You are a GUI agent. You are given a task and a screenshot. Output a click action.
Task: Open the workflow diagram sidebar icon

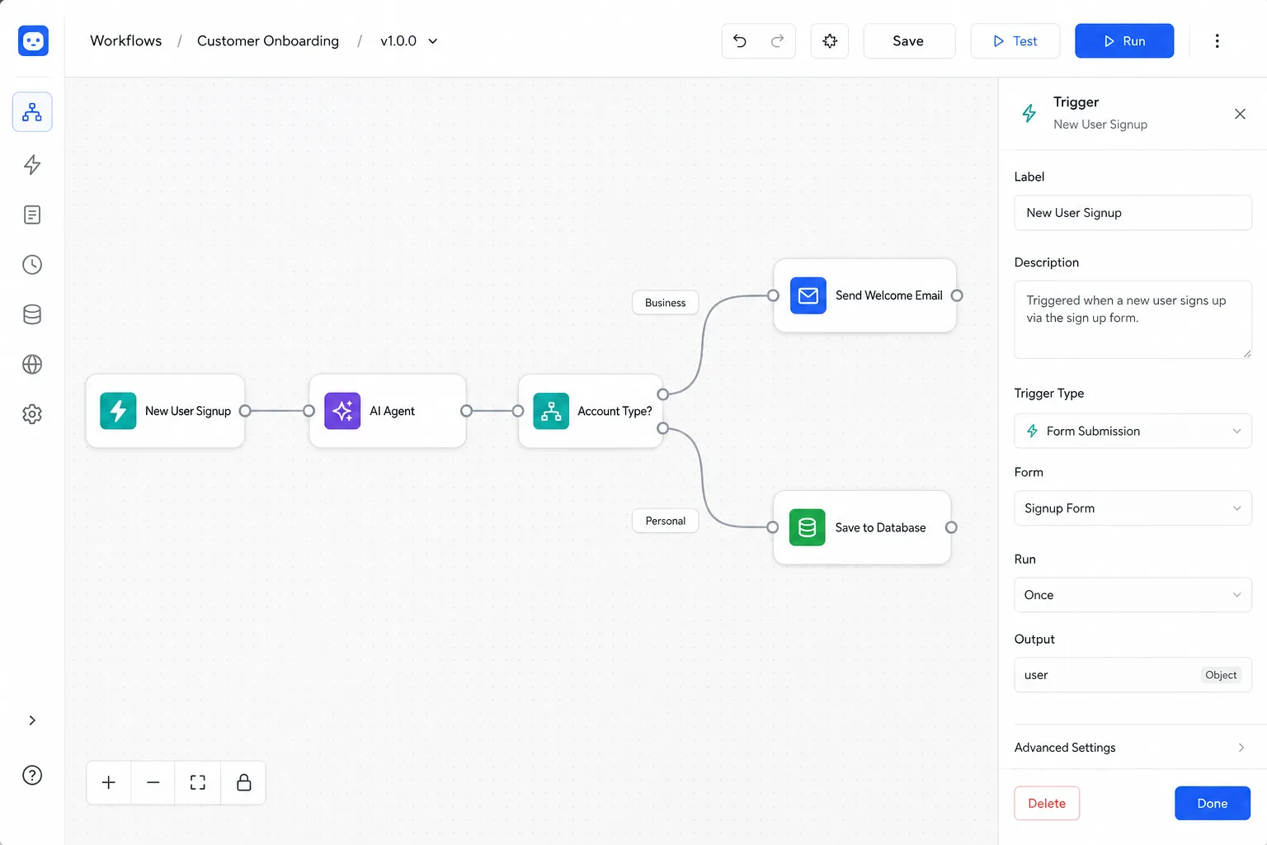pos(32,112)
